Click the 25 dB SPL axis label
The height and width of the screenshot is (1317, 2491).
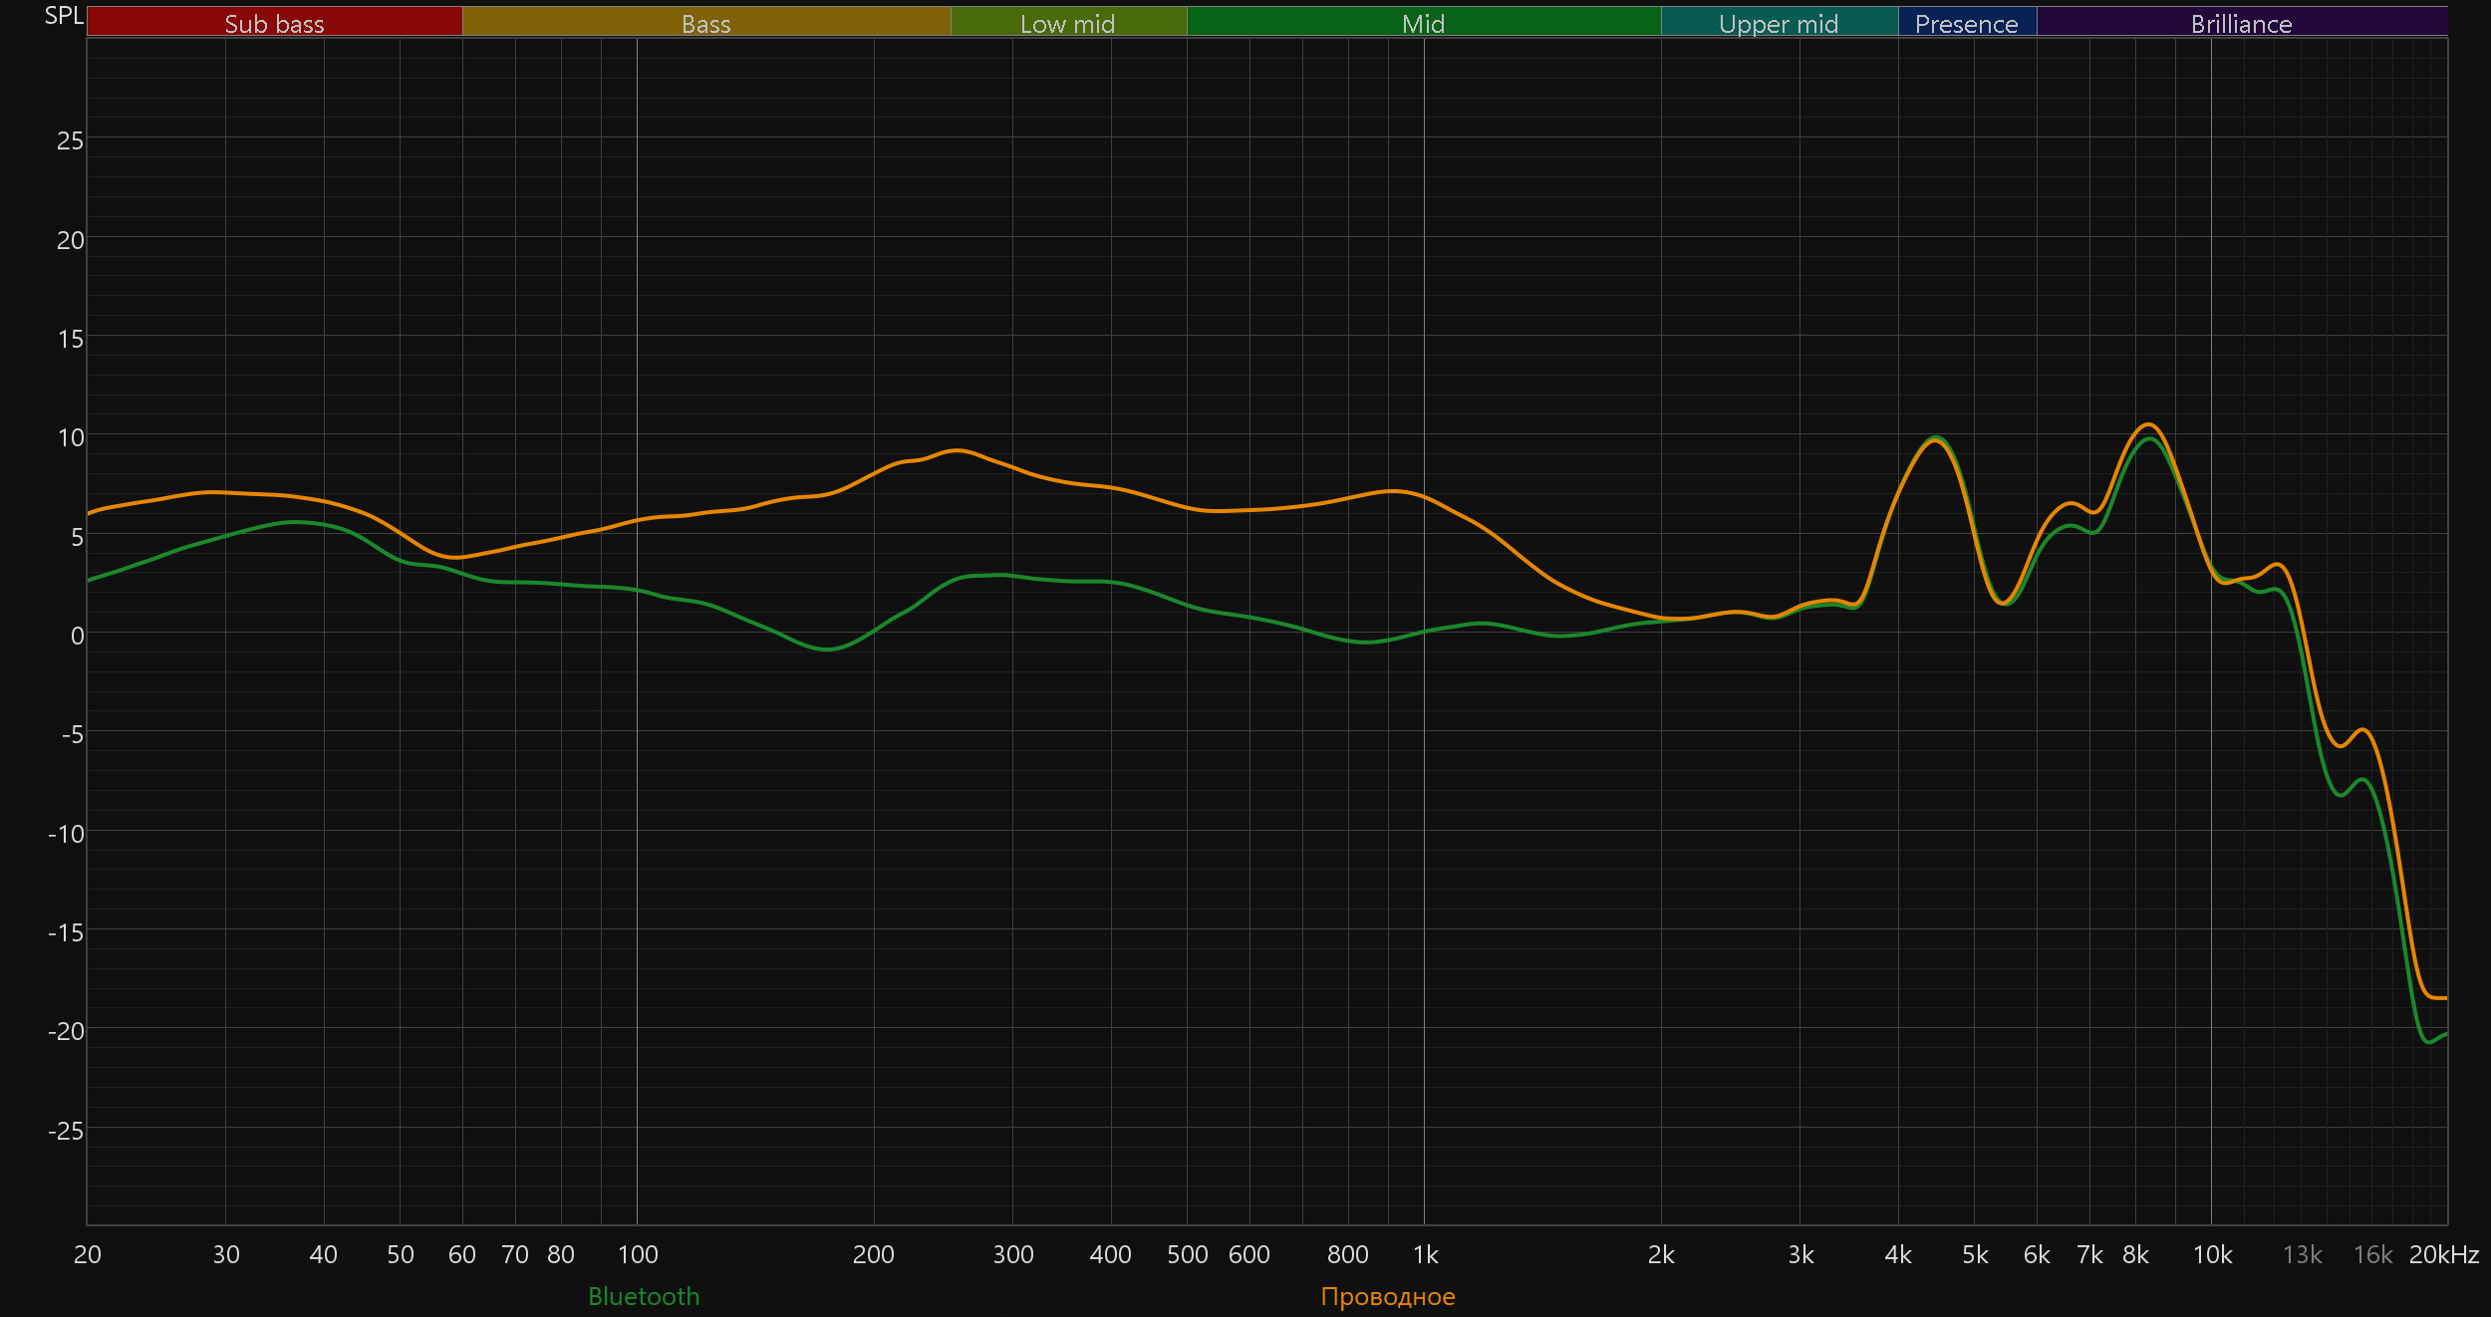click(70, 140)
